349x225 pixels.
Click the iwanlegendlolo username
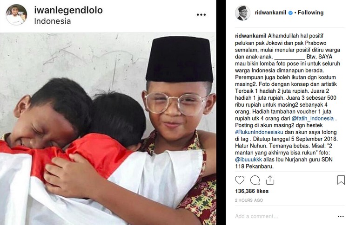tap(68, 10)
